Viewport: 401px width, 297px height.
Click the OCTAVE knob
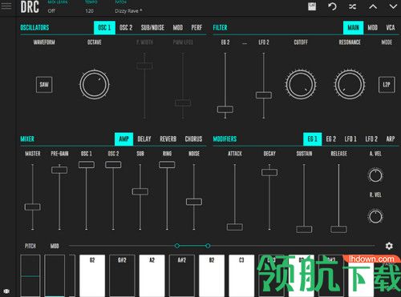95,85
